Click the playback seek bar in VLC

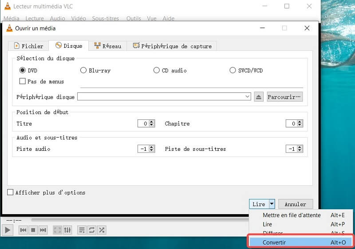click(x=140, y=220)
